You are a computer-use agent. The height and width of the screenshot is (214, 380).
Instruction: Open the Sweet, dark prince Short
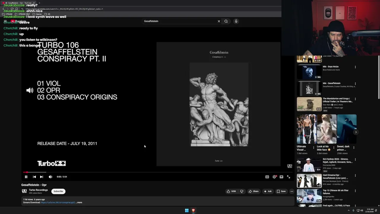347,129
